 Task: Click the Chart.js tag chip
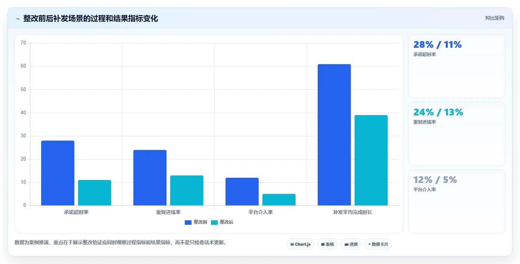coord(300,244)
